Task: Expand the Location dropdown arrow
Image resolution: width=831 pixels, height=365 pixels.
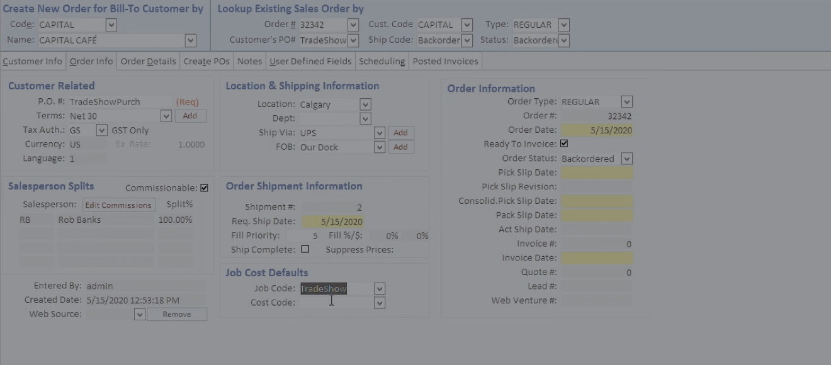Action: pyautogui.click(x=365, y=104)
